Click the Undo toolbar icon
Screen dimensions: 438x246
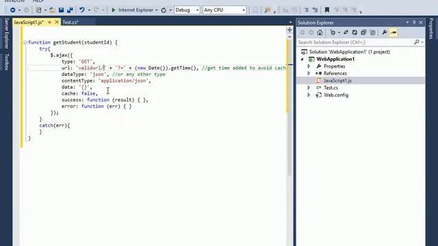82,10
